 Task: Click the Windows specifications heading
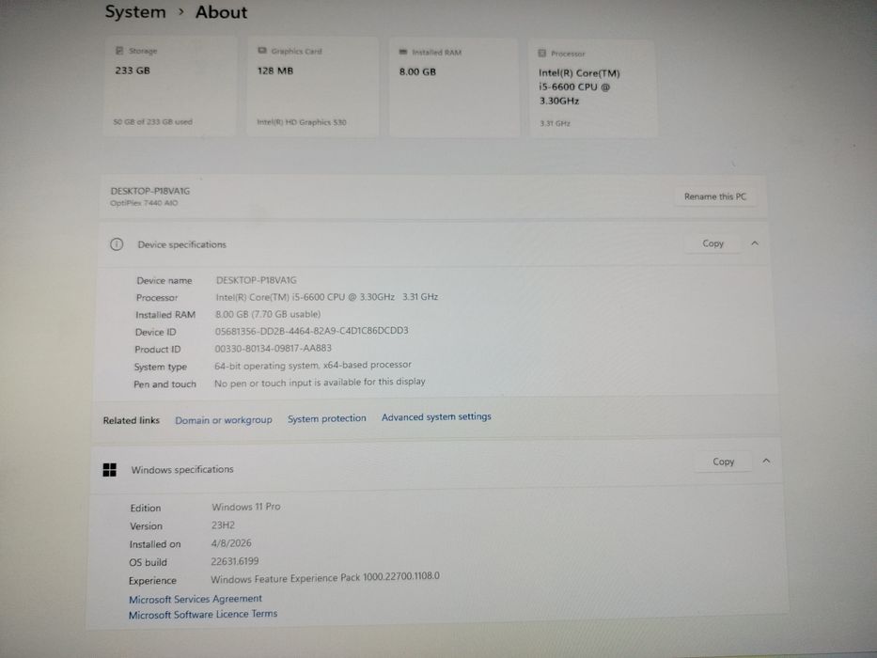tap(182, 469)
